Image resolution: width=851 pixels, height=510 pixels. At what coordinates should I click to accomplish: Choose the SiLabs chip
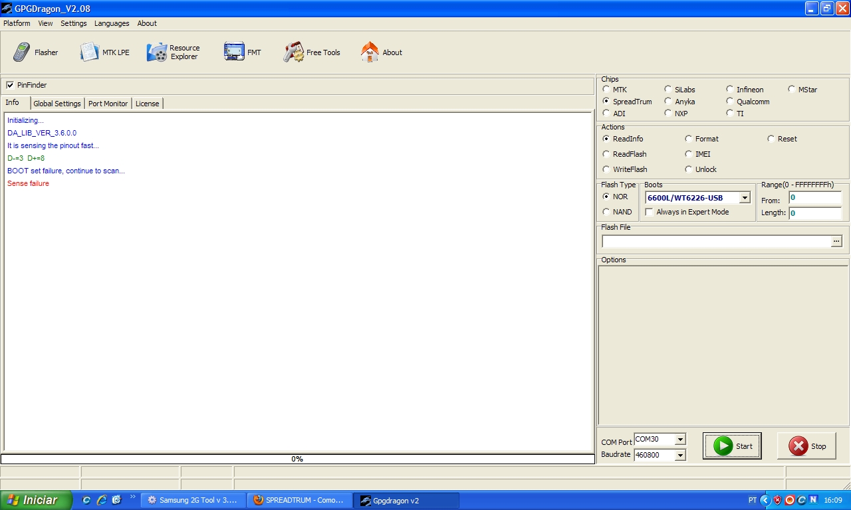coord(668,90)
